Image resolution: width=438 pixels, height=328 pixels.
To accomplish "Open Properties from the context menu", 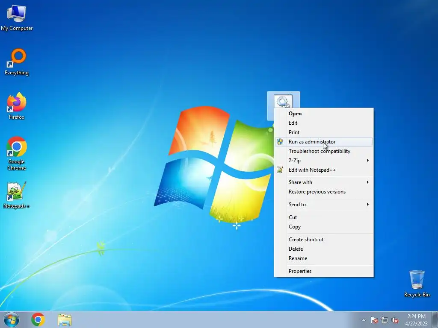I will 324,271.
